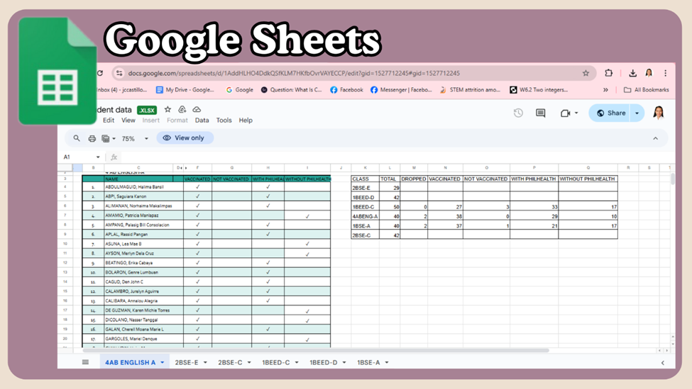692x389 pixels.
Task: Click without-Philhealth checkmark for ASUNA, Lea Mae
Action: (x=307, y=244)
